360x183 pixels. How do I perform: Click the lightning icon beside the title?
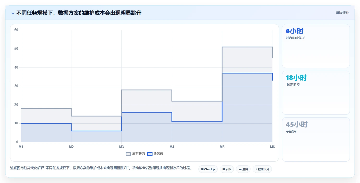[x=12, y=13]
